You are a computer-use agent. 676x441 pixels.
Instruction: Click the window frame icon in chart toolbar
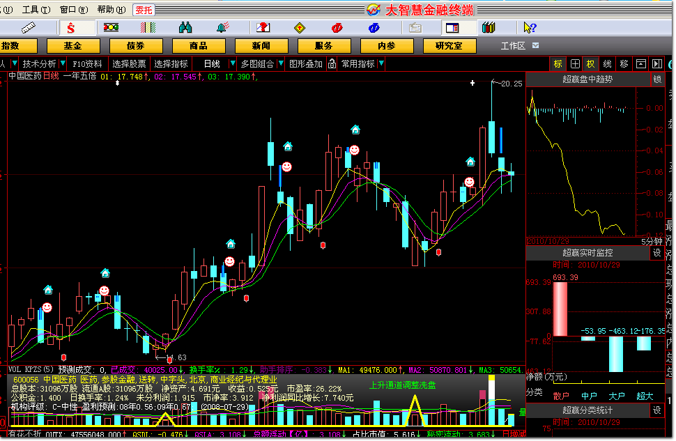click(641, 64)
